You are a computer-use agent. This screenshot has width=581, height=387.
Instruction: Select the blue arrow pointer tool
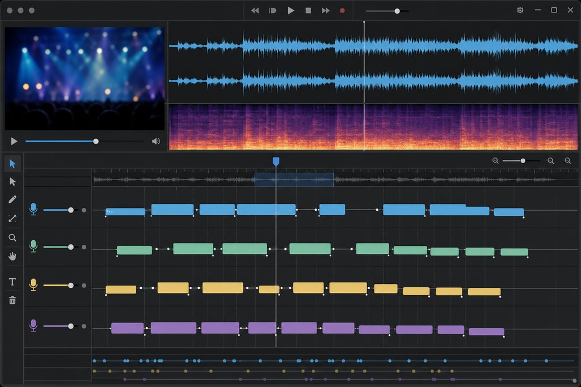coord(12,164)
